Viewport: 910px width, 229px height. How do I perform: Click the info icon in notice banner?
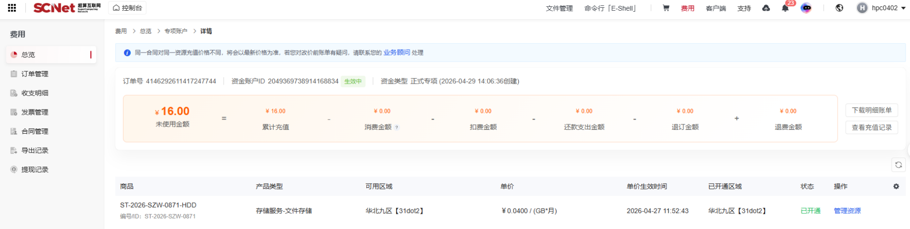click(127, 53)
